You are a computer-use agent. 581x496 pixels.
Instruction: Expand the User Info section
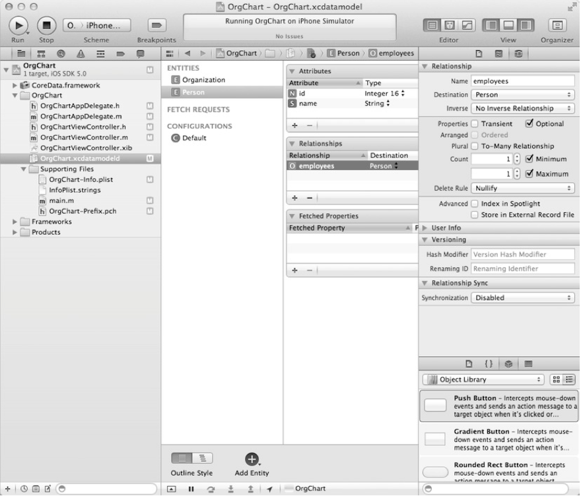(425, 228)
